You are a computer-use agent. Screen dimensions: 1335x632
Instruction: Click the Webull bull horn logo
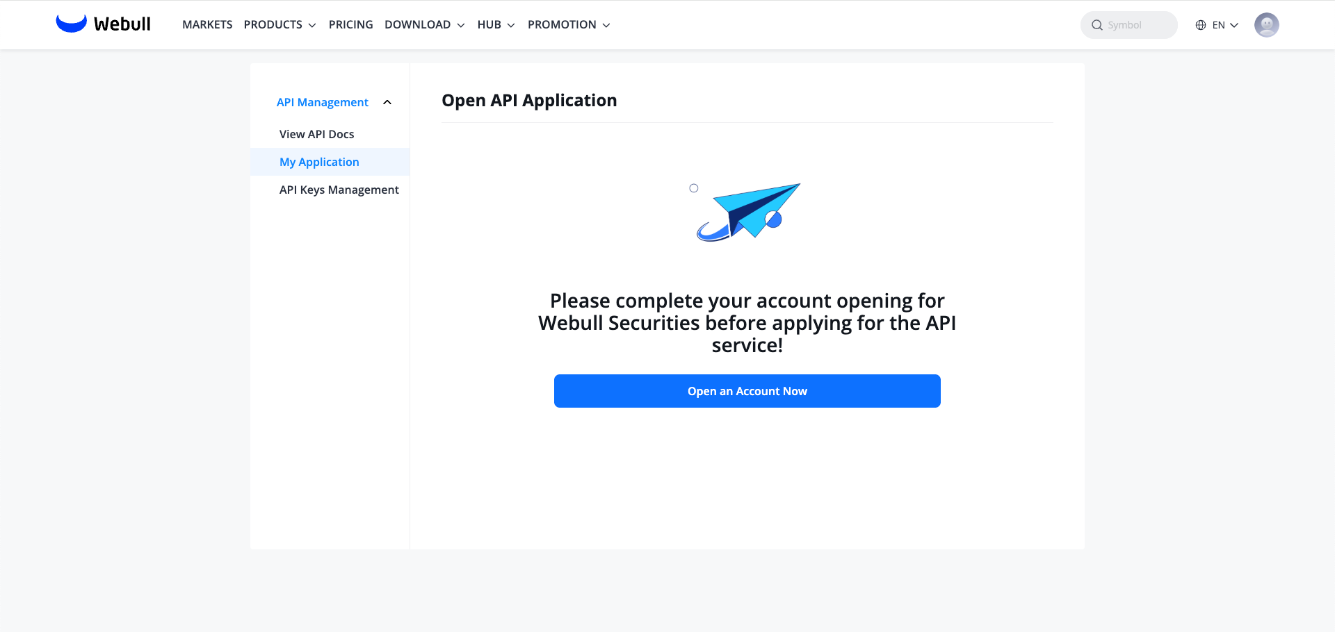71,24
